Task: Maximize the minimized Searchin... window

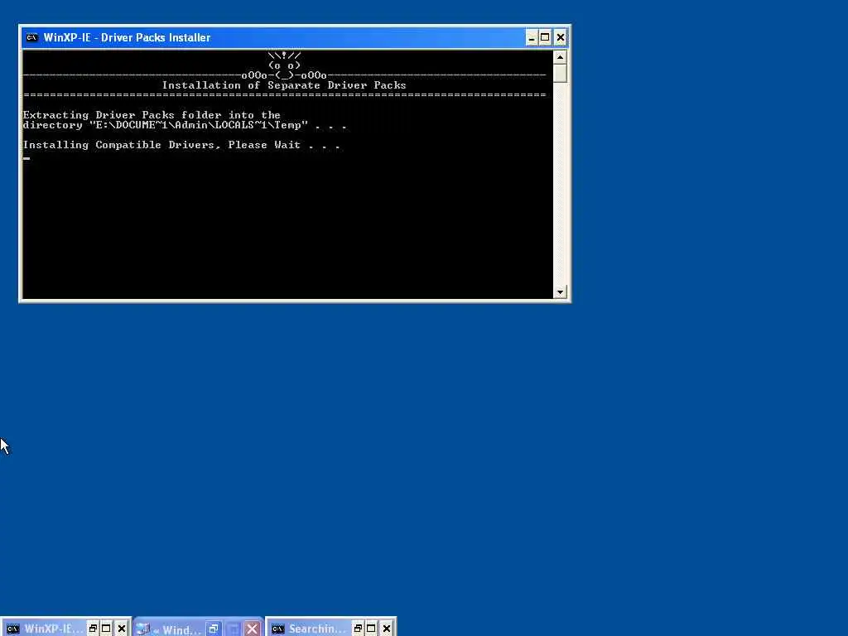Action: pos(372,629)
